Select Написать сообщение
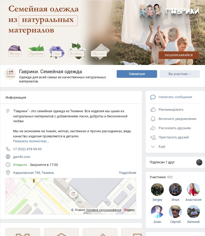The height and width of the screenshot is (236, 205). [175, 97]
